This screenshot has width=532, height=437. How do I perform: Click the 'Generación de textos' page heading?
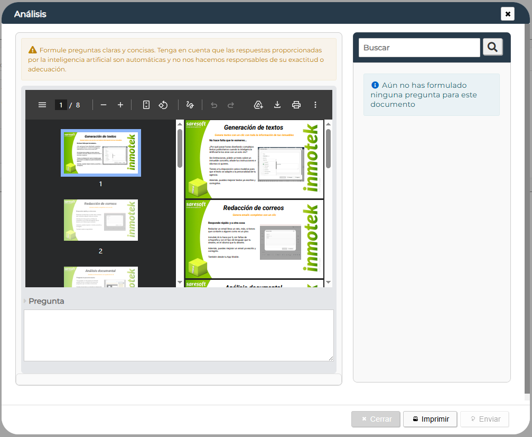pyautogui.click(x=254, y=128)
